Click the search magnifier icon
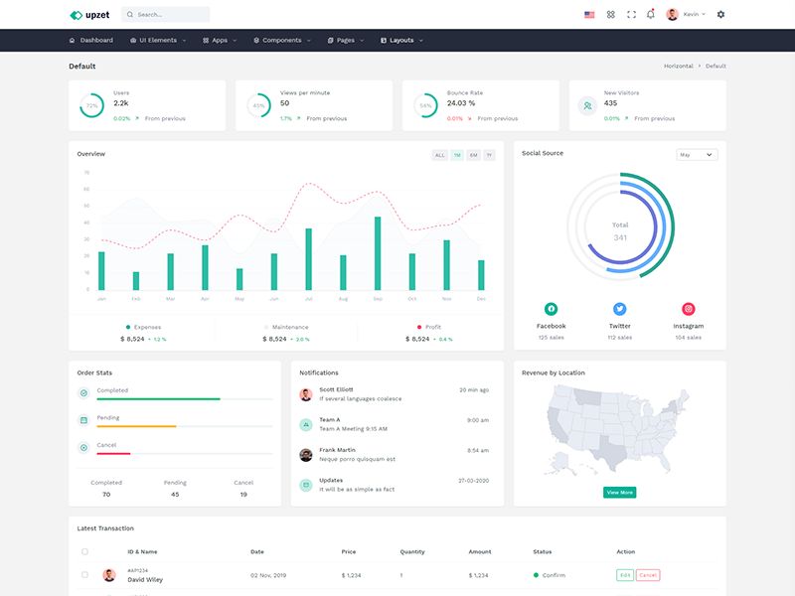The image size is (795, 596). (130, 15)
